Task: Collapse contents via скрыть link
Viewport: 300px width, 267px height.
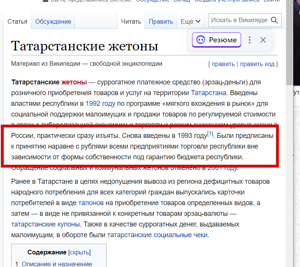Action: (x=79, y=252)
